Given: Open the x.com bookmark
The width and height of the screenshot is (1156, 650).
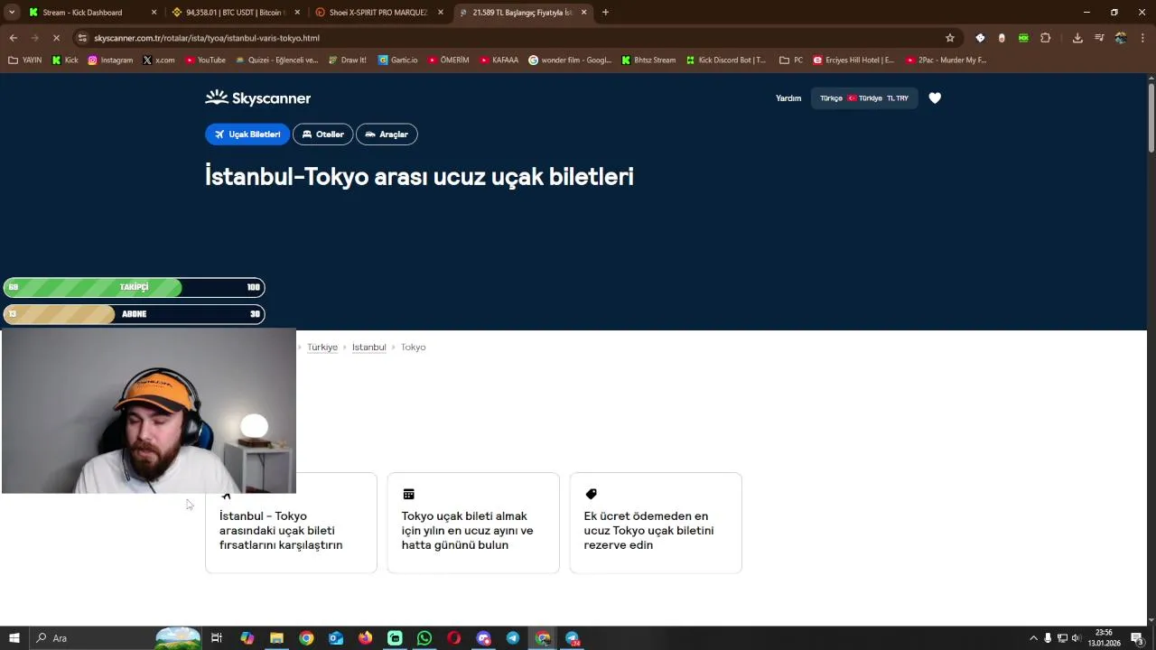Looking at the screenshot, I should coord(159,60).
